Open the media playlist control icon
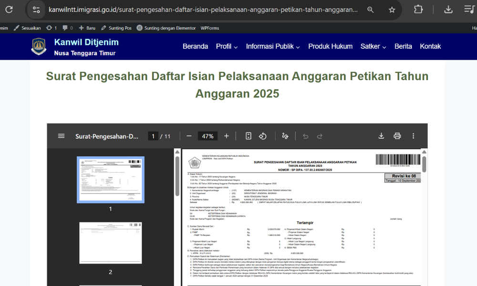477x286 pixels. [x=469, y=10]
